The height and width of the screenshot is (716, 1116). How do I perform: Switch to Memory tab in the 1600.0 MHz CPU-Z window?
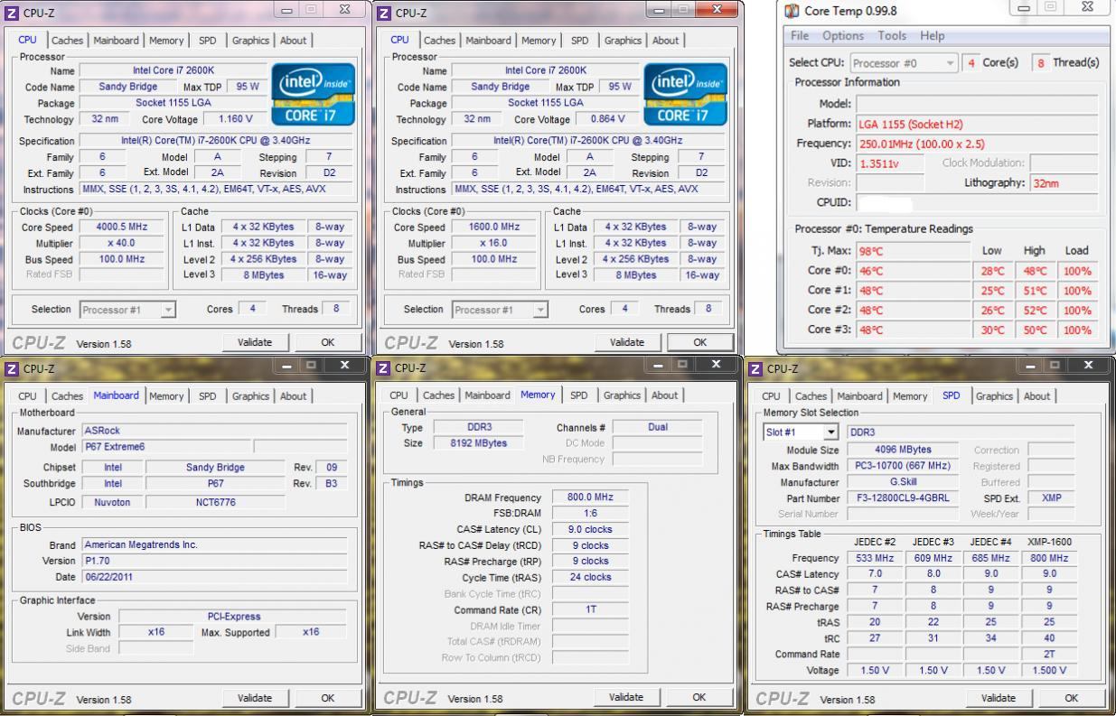[x=539, y=41]
